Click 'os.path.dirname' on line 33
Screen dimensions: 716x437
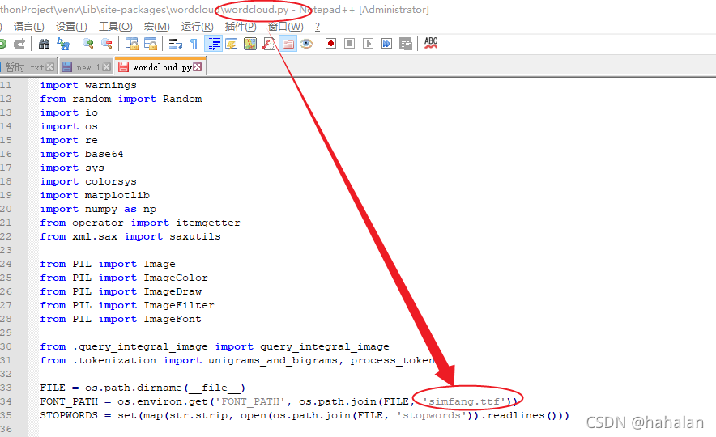[x=134, y=388]
